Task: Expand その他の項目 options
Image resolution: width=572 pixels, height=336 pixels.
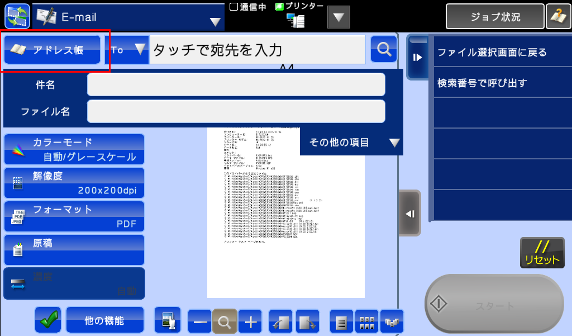Action: coord(352,143)
